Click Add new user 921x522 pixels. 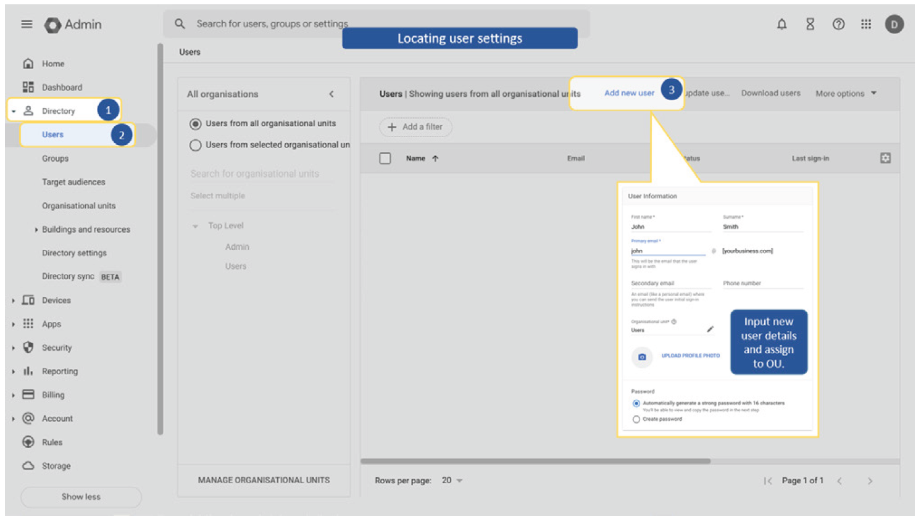coord(629,93)
